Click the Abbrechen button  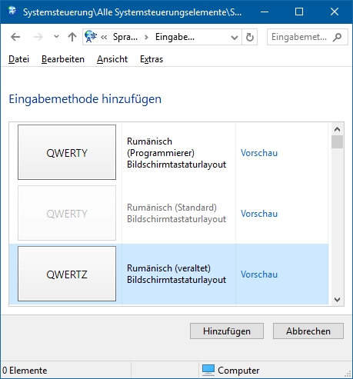pyautogui.click(x=308, y=331)
